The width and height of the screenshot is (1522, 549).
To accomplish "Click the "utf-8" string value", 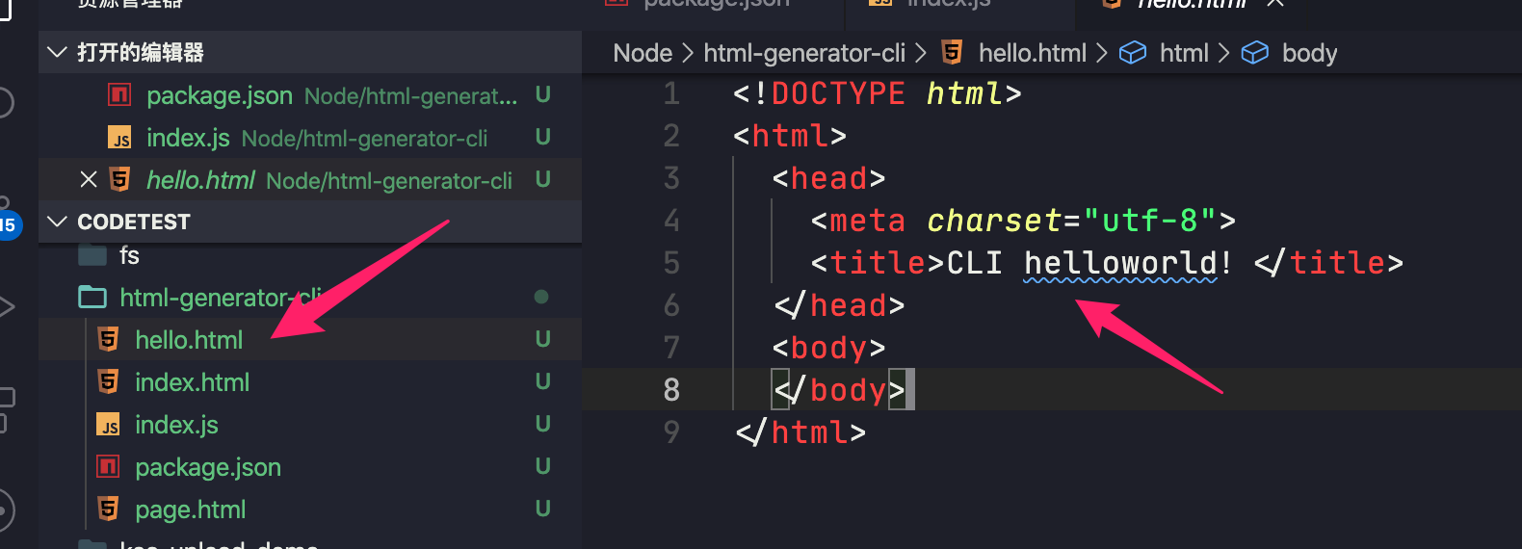I will point(1150,221).
